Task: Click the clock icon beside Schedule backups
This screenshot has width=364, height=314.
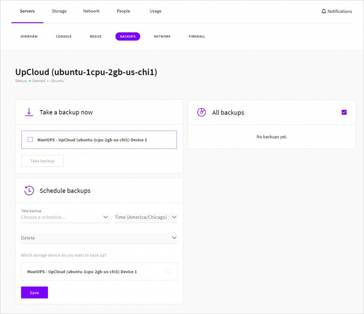Action: pyautogui.click(x=29, y=190)
